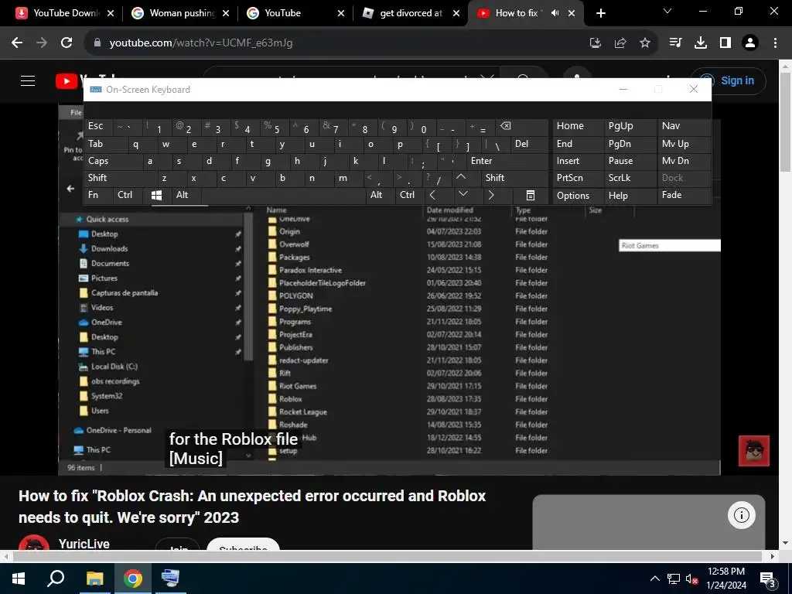Click the Windows logo key on-screen
Image resolution: width=792 pixels, height=594 pixels.
click(x=156, y=195)
